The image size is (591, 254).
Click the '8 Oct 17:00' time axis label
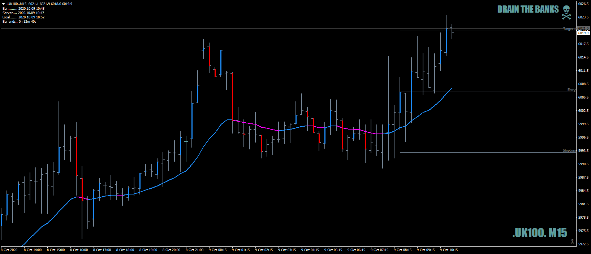point(102,250)
